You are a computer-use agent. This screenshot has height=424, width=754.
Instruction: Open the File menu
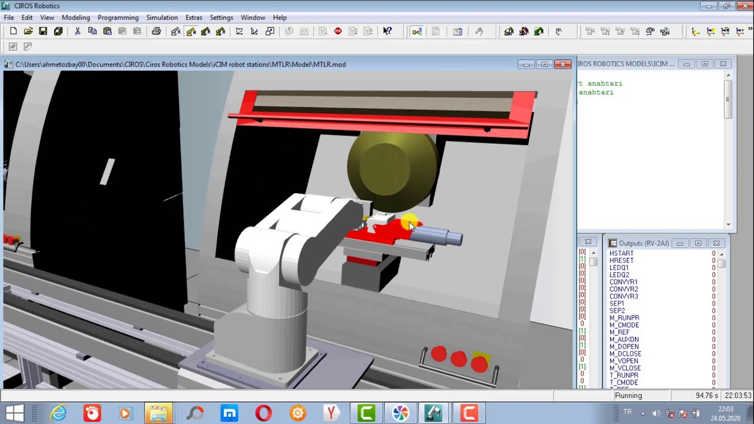coord(9,18)
